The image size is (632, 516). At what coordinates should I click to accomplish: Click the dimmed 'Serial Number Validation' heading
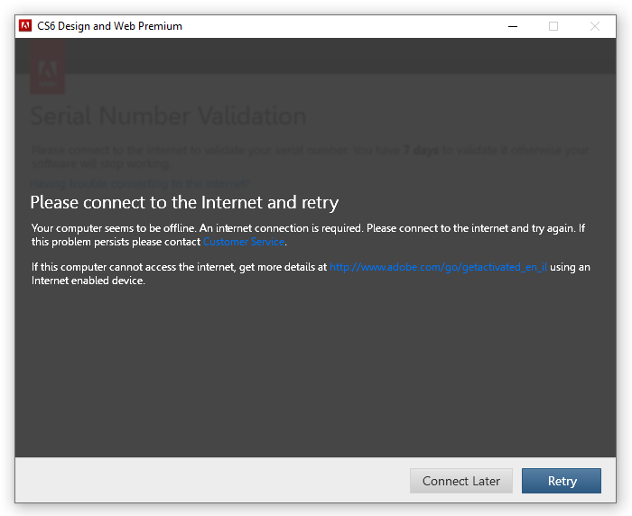click(x=169, y=116)
